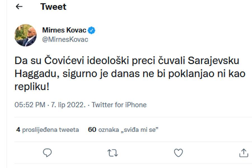Open the 05:52 PM timestamp link
Screen dimensions: 252x168
tap(30, 105)
